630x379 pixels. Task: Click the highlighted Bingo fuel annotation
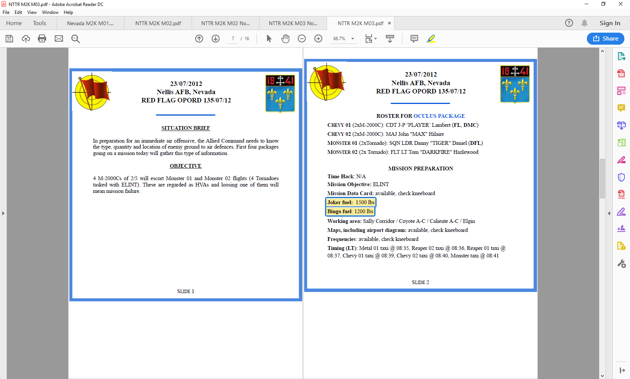pyautogui.click(x=350, y=211)
